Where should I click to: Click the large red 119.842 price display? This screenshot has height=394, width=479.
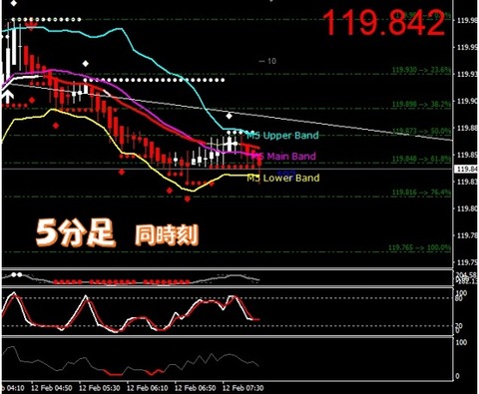[x=384, y=23]
